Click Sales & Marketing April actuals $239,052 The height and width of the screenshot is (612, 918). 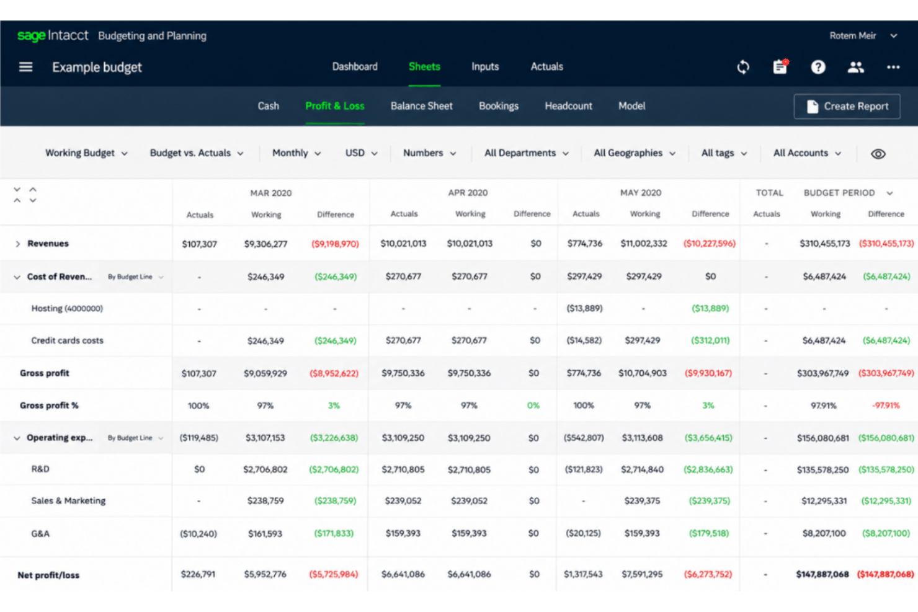[403, 500]
